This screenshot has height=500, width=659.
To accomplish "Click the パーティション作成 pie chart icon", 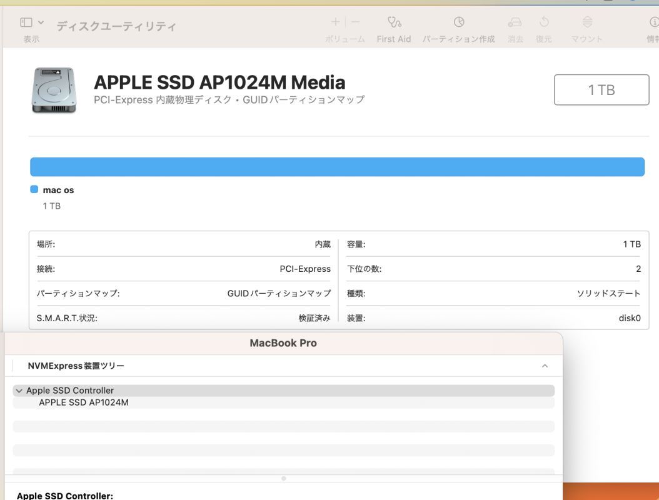I will point(458,22).
